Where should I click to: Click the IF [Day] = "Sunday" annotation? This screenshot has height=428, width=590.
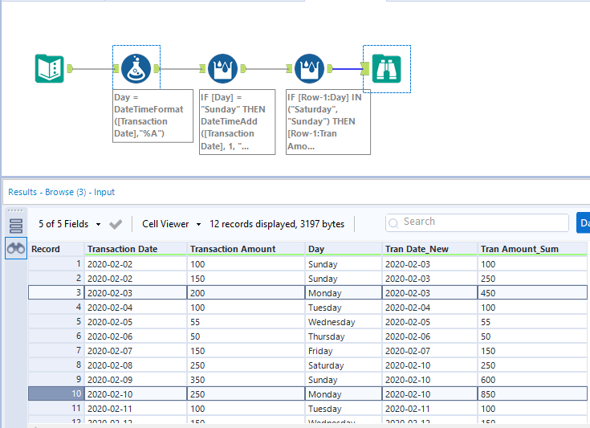pos(237,121)
